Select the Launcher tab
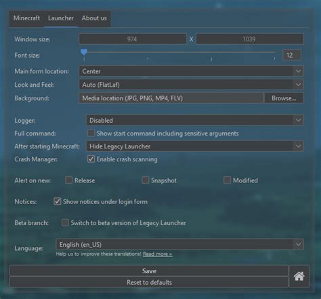 [61, 18]
